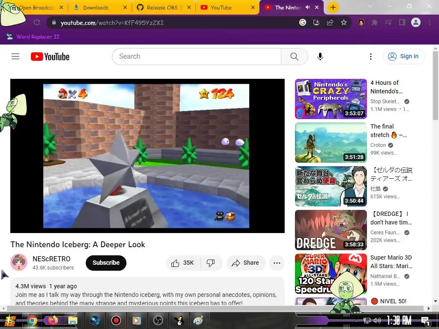Viewport: 439px width, 329px height.
Task: Focus the YouTube Search field
Action: pos(197,57)
